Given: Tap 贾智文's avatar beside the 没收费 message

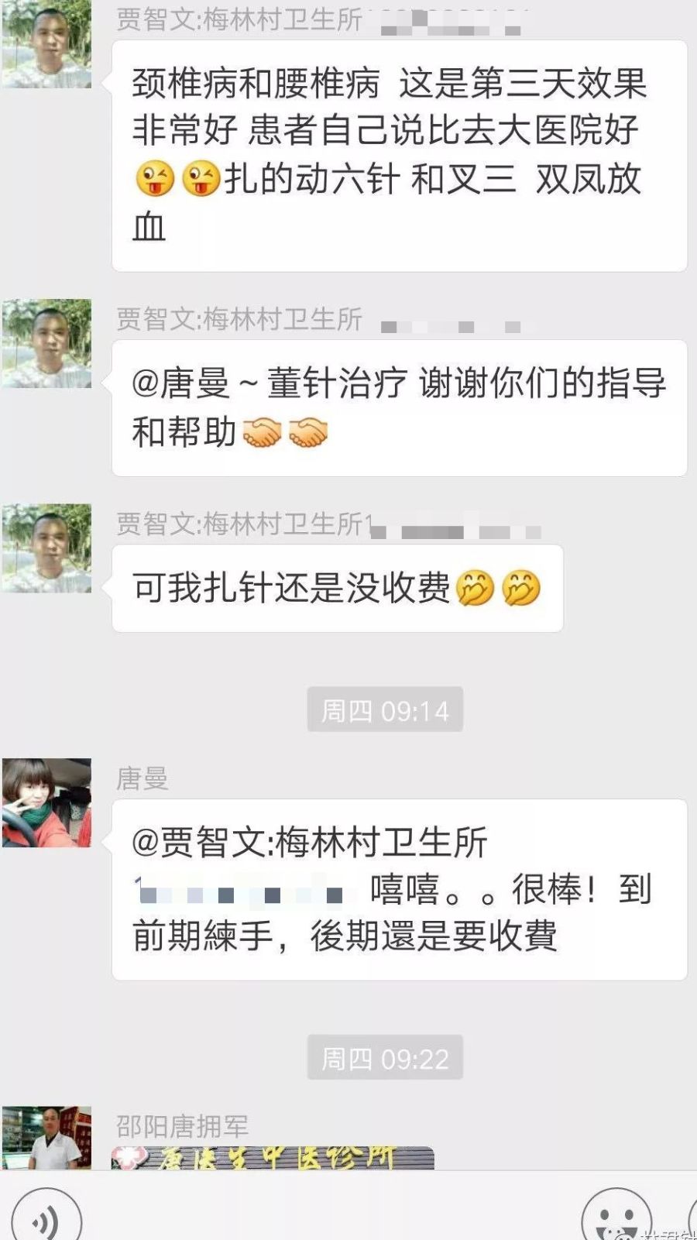Looking at the screenshot, I should tap(47, 548).
